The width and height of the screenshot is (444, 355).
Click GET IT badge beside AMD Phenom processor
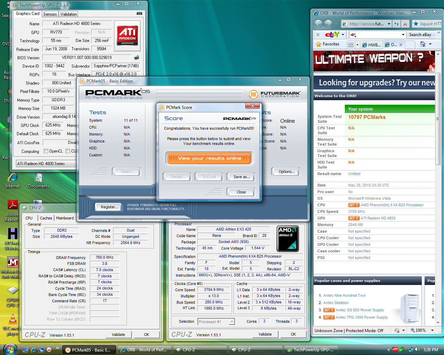coord(354,205)
